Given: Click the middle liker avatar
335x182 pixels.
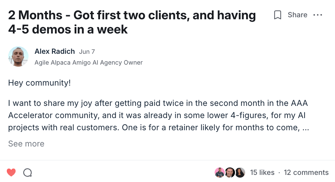Looking at the screenshot, I should point(230,173).
